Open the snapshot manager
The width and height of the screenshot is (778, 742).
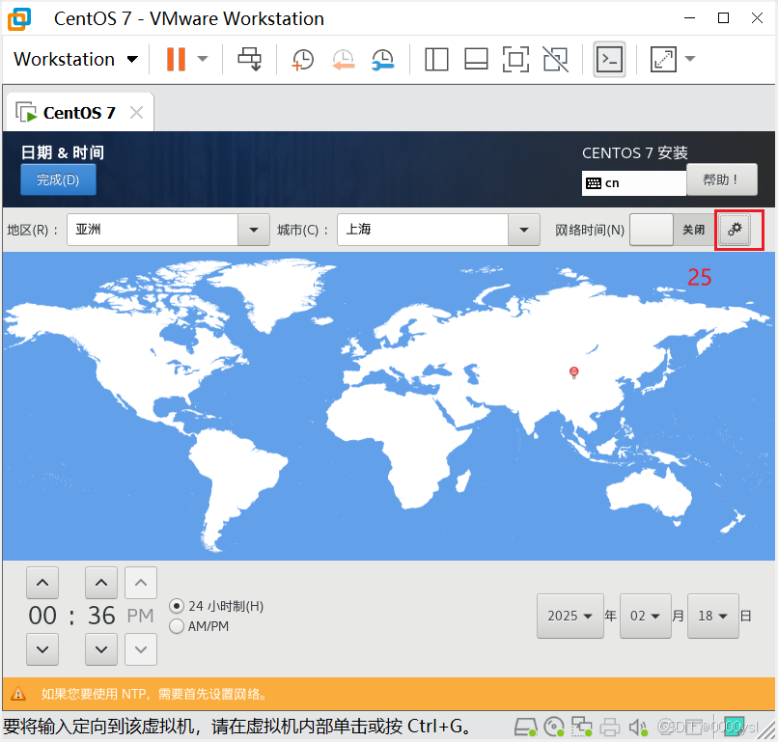383,60
